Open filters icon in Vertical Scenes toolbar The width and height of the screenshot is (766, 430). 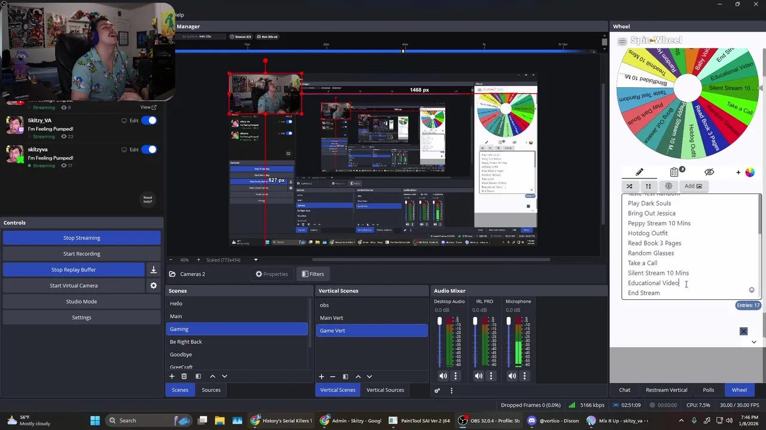tap(345, 376)
